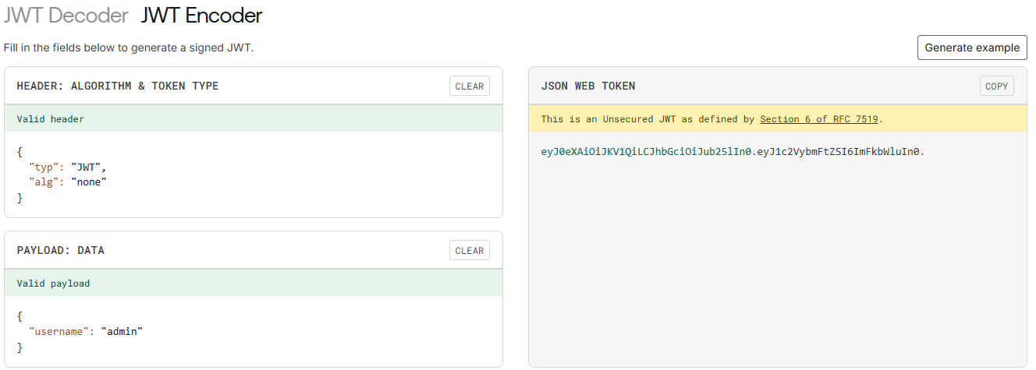The height and width of the screenshot is (370, 1036).
Task: Select the JWT Encoder tab
Action: tap(201, 16)
